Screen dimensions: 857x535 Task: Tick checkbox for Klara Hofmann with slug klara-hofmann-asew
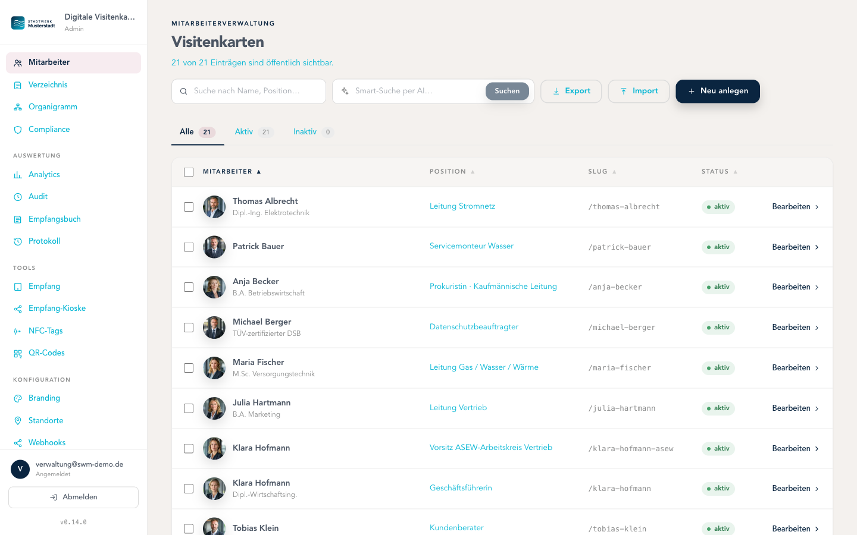tap(189, 448)
